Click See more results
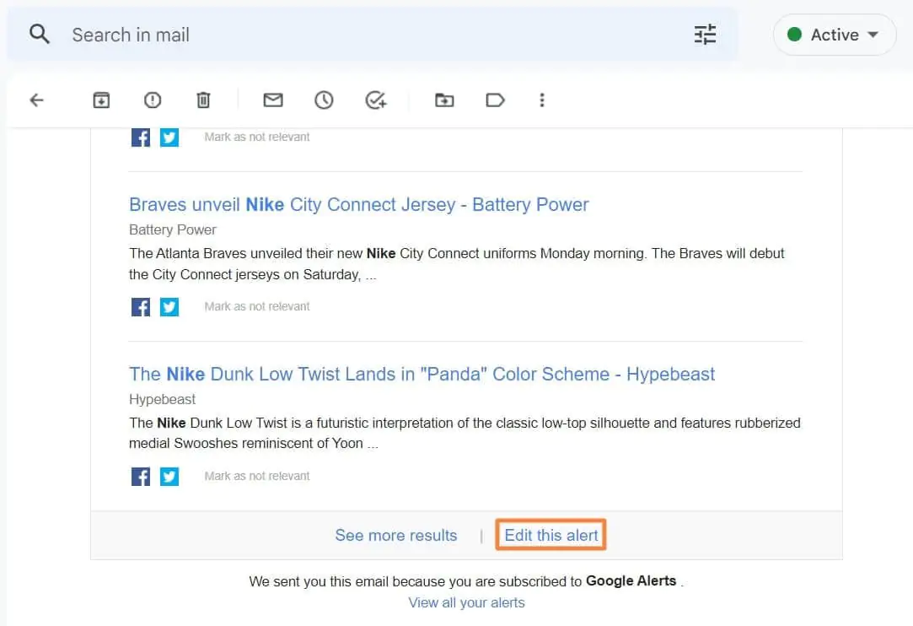 click(x=396, y=535)
